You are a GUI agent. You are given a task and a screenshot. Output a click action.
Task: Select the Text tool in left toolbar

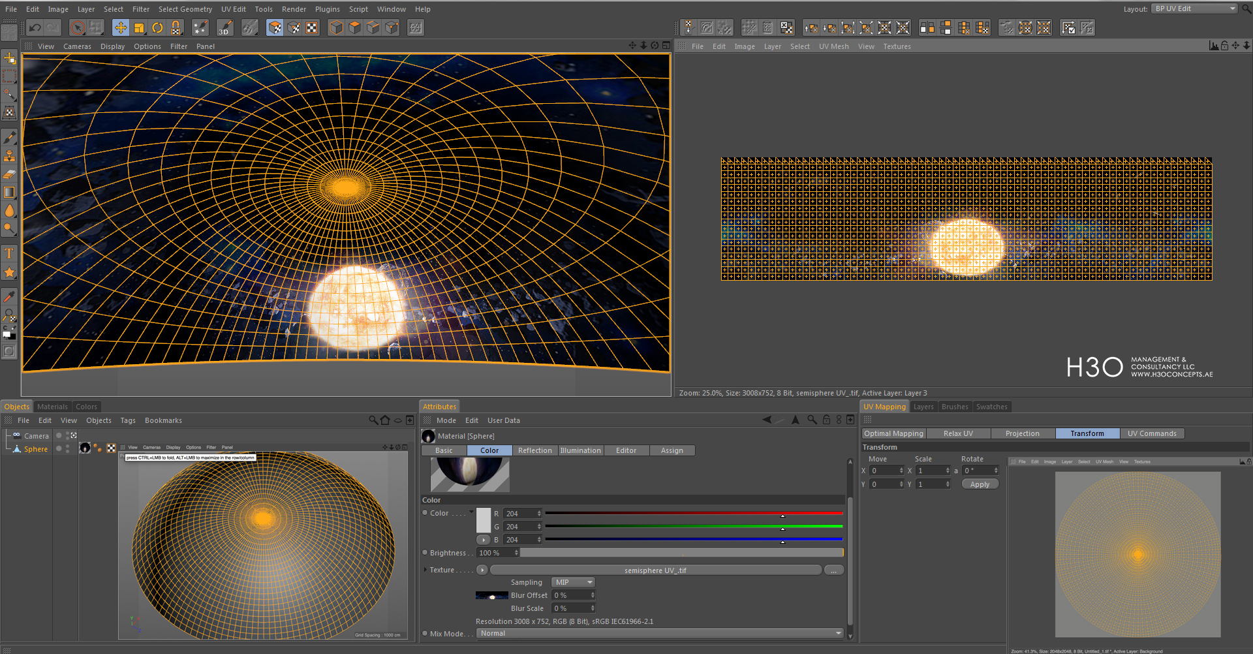tap(9, 253)
